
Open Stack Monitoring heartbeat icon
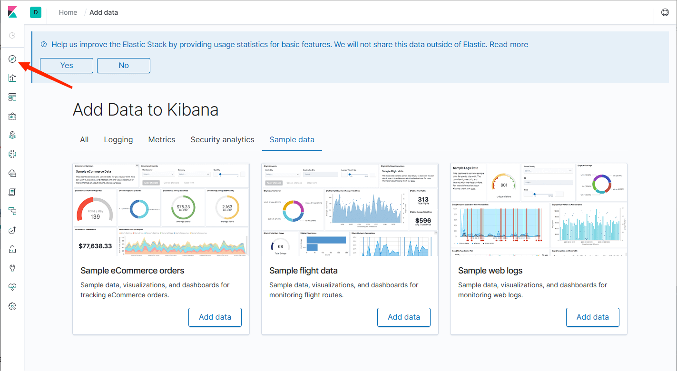12,287
